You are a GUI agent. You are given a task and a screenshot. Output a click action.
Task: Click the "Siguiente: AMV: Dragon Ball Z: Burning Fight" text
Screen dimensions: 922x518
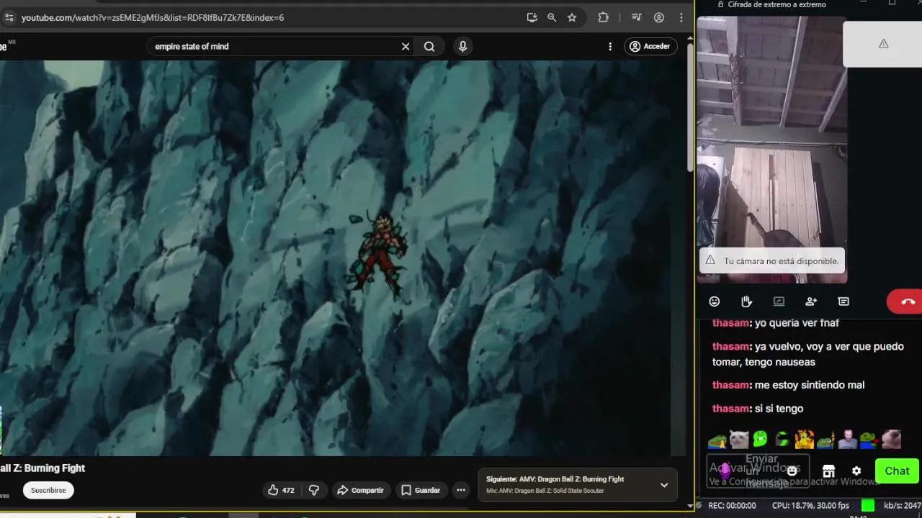coord(555,479)
